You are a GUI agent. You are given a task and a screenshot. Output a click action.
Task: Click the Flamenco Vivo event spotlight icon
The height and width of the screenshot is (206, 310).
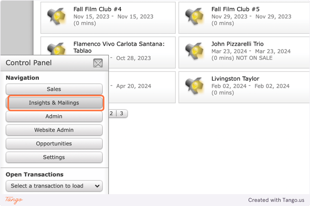point(56,48)
